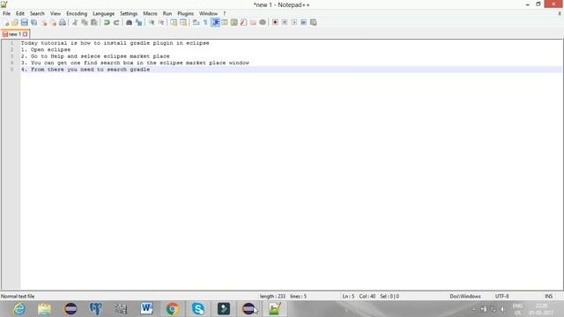The height and width of the screenshot is (317, 564).
Task: Click the Close document toolbar icon
Action: [x=43, y=23]
